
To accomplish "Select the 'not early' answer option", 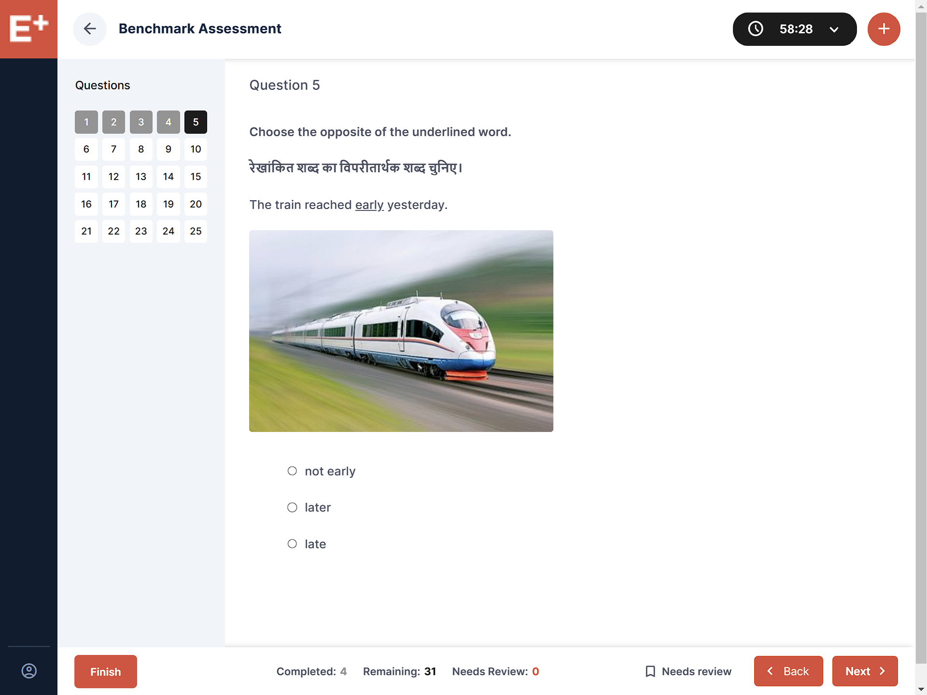I will [x=292, y=471].
